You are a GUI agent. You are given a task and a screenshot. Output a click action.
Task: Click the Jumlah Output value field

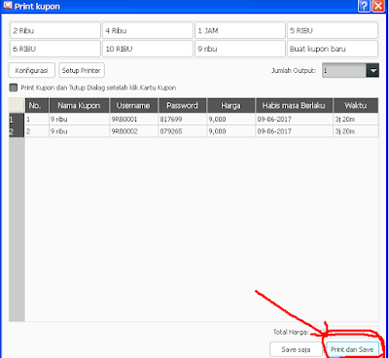pos(344,70)
